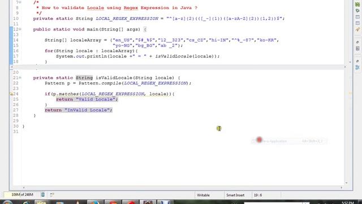This screenshot has width=362, height=204.
Task: Click the cursor position '19 : 6' in status bar
Action: (258, 195)
